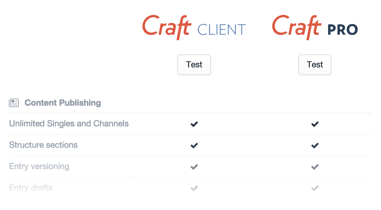Click the Test button under Craft Client
Image resolution: width=381 pixels, height=210 pixels.
pos(194,65)
